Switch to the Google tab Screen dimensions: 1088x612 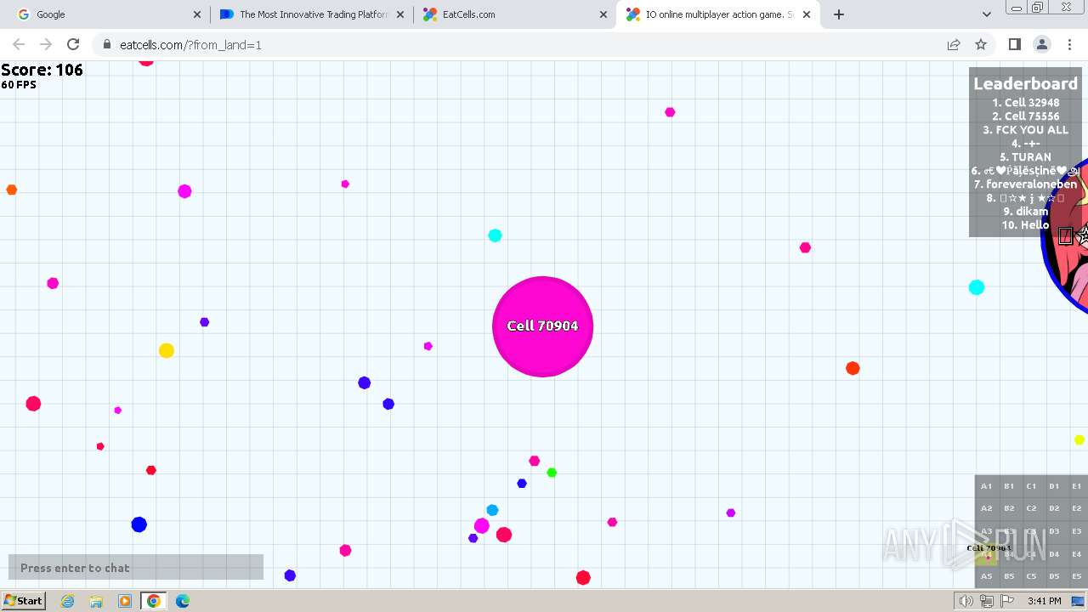tap(104, 14)
